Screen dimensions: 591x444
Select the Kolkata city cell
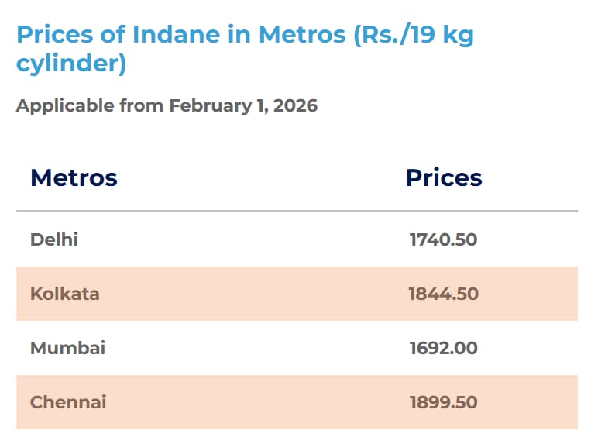[65, 294]
